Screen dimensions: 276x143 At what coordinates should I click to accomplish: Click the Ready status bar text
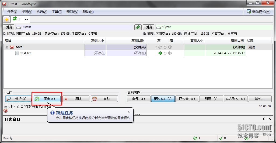pyautogui.click(x=8, y=138)
